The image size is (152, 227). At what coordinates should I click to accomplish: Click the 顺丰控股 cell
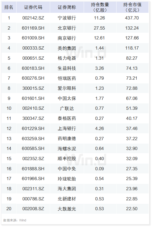point(67,159)
